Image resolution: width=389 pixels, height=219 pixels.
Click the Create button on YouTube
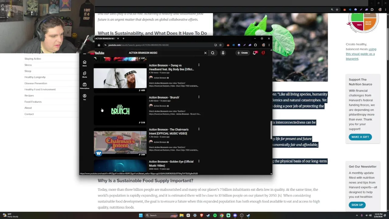243,53
